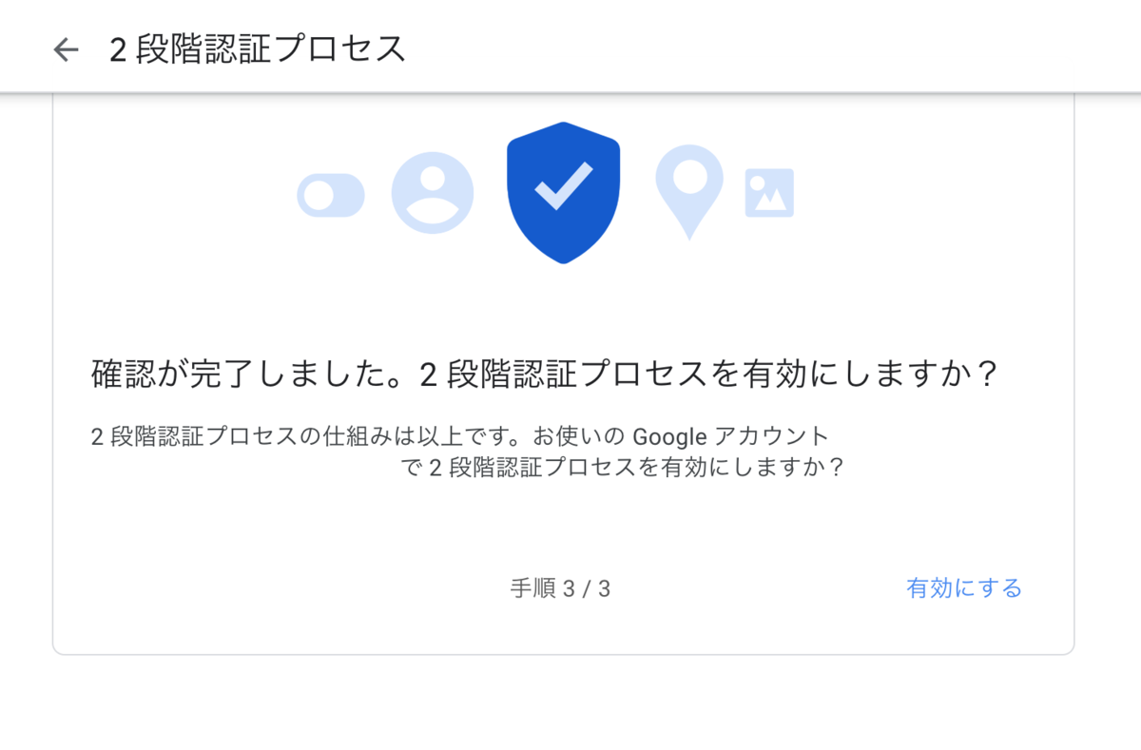Click the photo image icon
The image size is (1141, 750).
coord(769,193)
